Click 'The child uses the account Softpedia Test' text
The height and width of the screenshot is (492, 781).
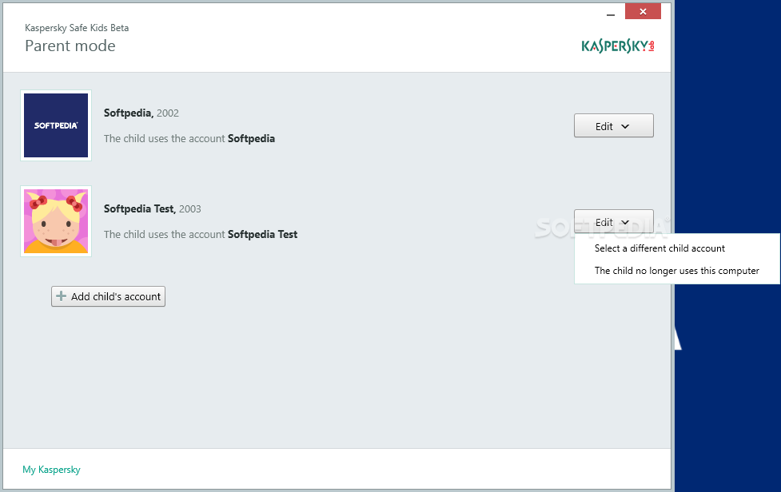pos(200,234)
